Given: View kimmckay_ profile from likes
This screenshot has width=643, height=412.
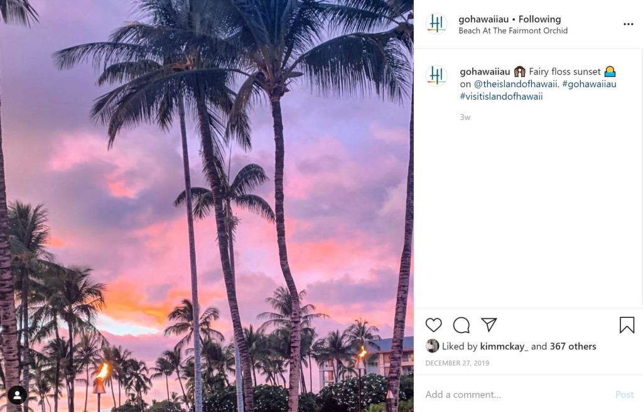Looking at the screenshot, I should pos(504,346).
